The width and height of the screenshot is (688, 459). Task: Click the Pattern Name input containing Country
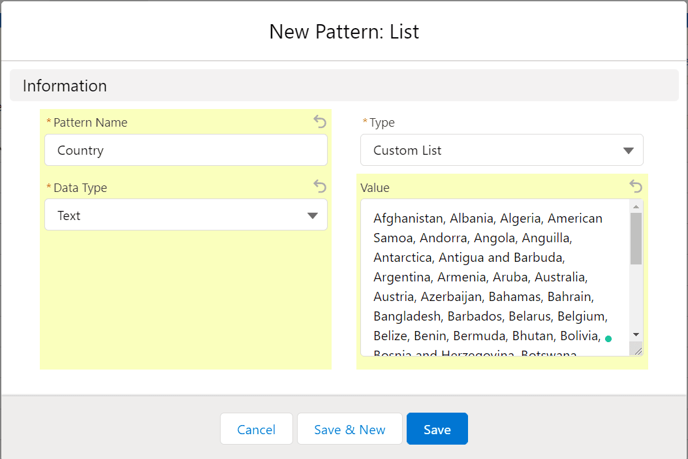coord(185,150)
